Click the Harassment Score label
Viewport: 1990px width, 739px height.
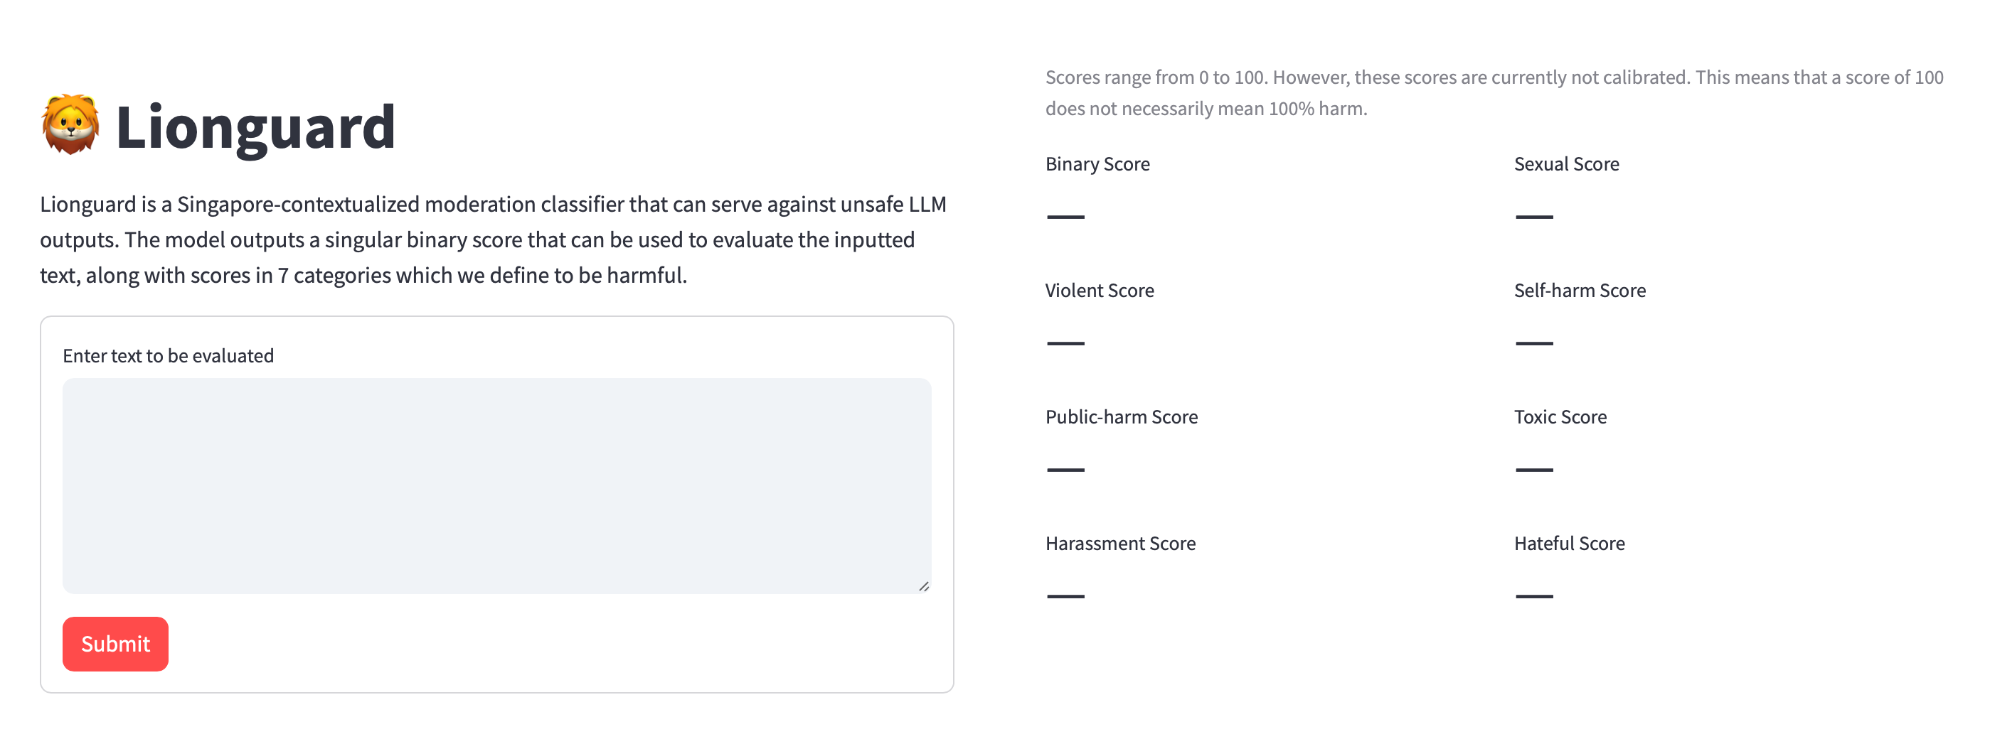(x=1120, y=544)
